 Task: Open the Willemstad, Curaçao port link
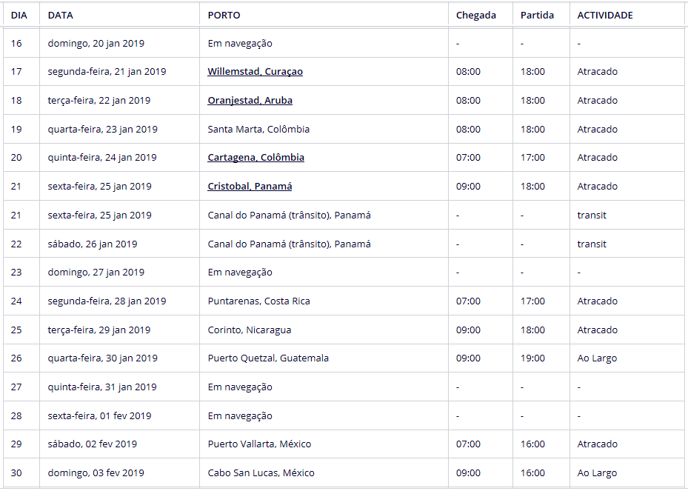tap(255, 72)
